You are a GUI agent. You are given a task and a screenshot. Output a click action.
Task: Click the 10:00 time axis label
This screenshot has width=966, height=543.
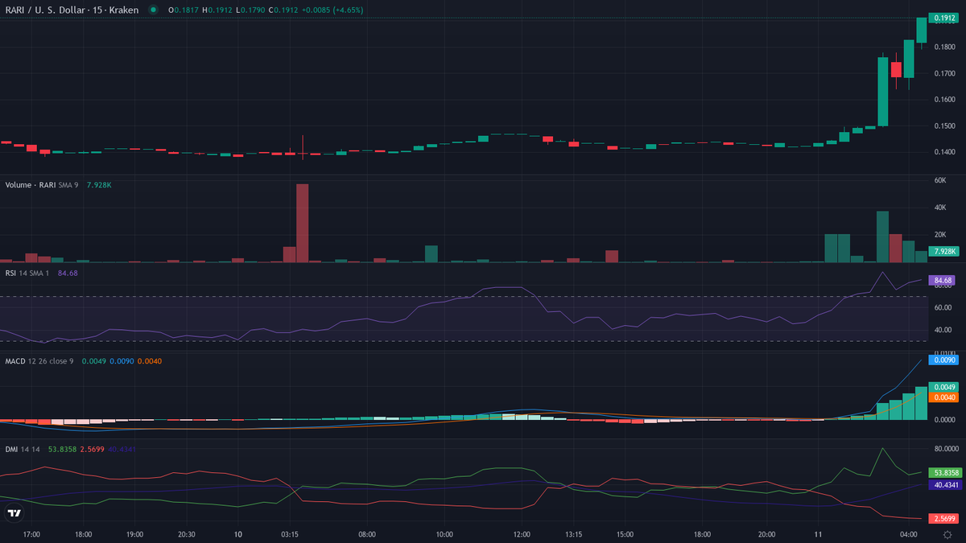click(x=444, y=534)
